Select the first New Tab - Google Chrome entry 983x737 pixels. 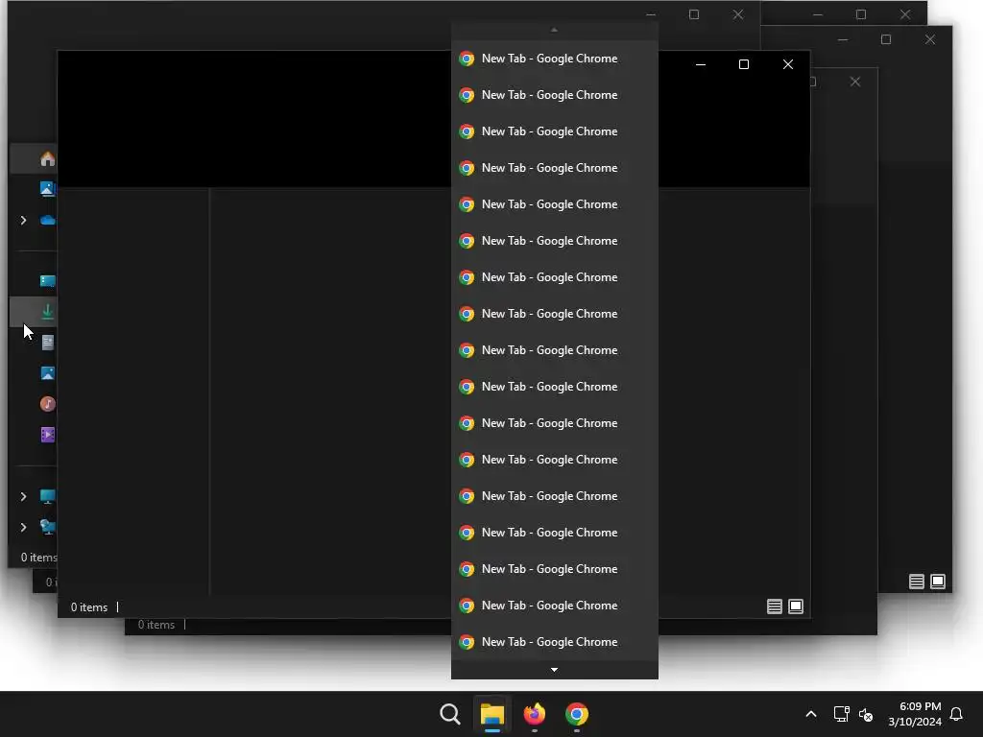click(554, 59)
